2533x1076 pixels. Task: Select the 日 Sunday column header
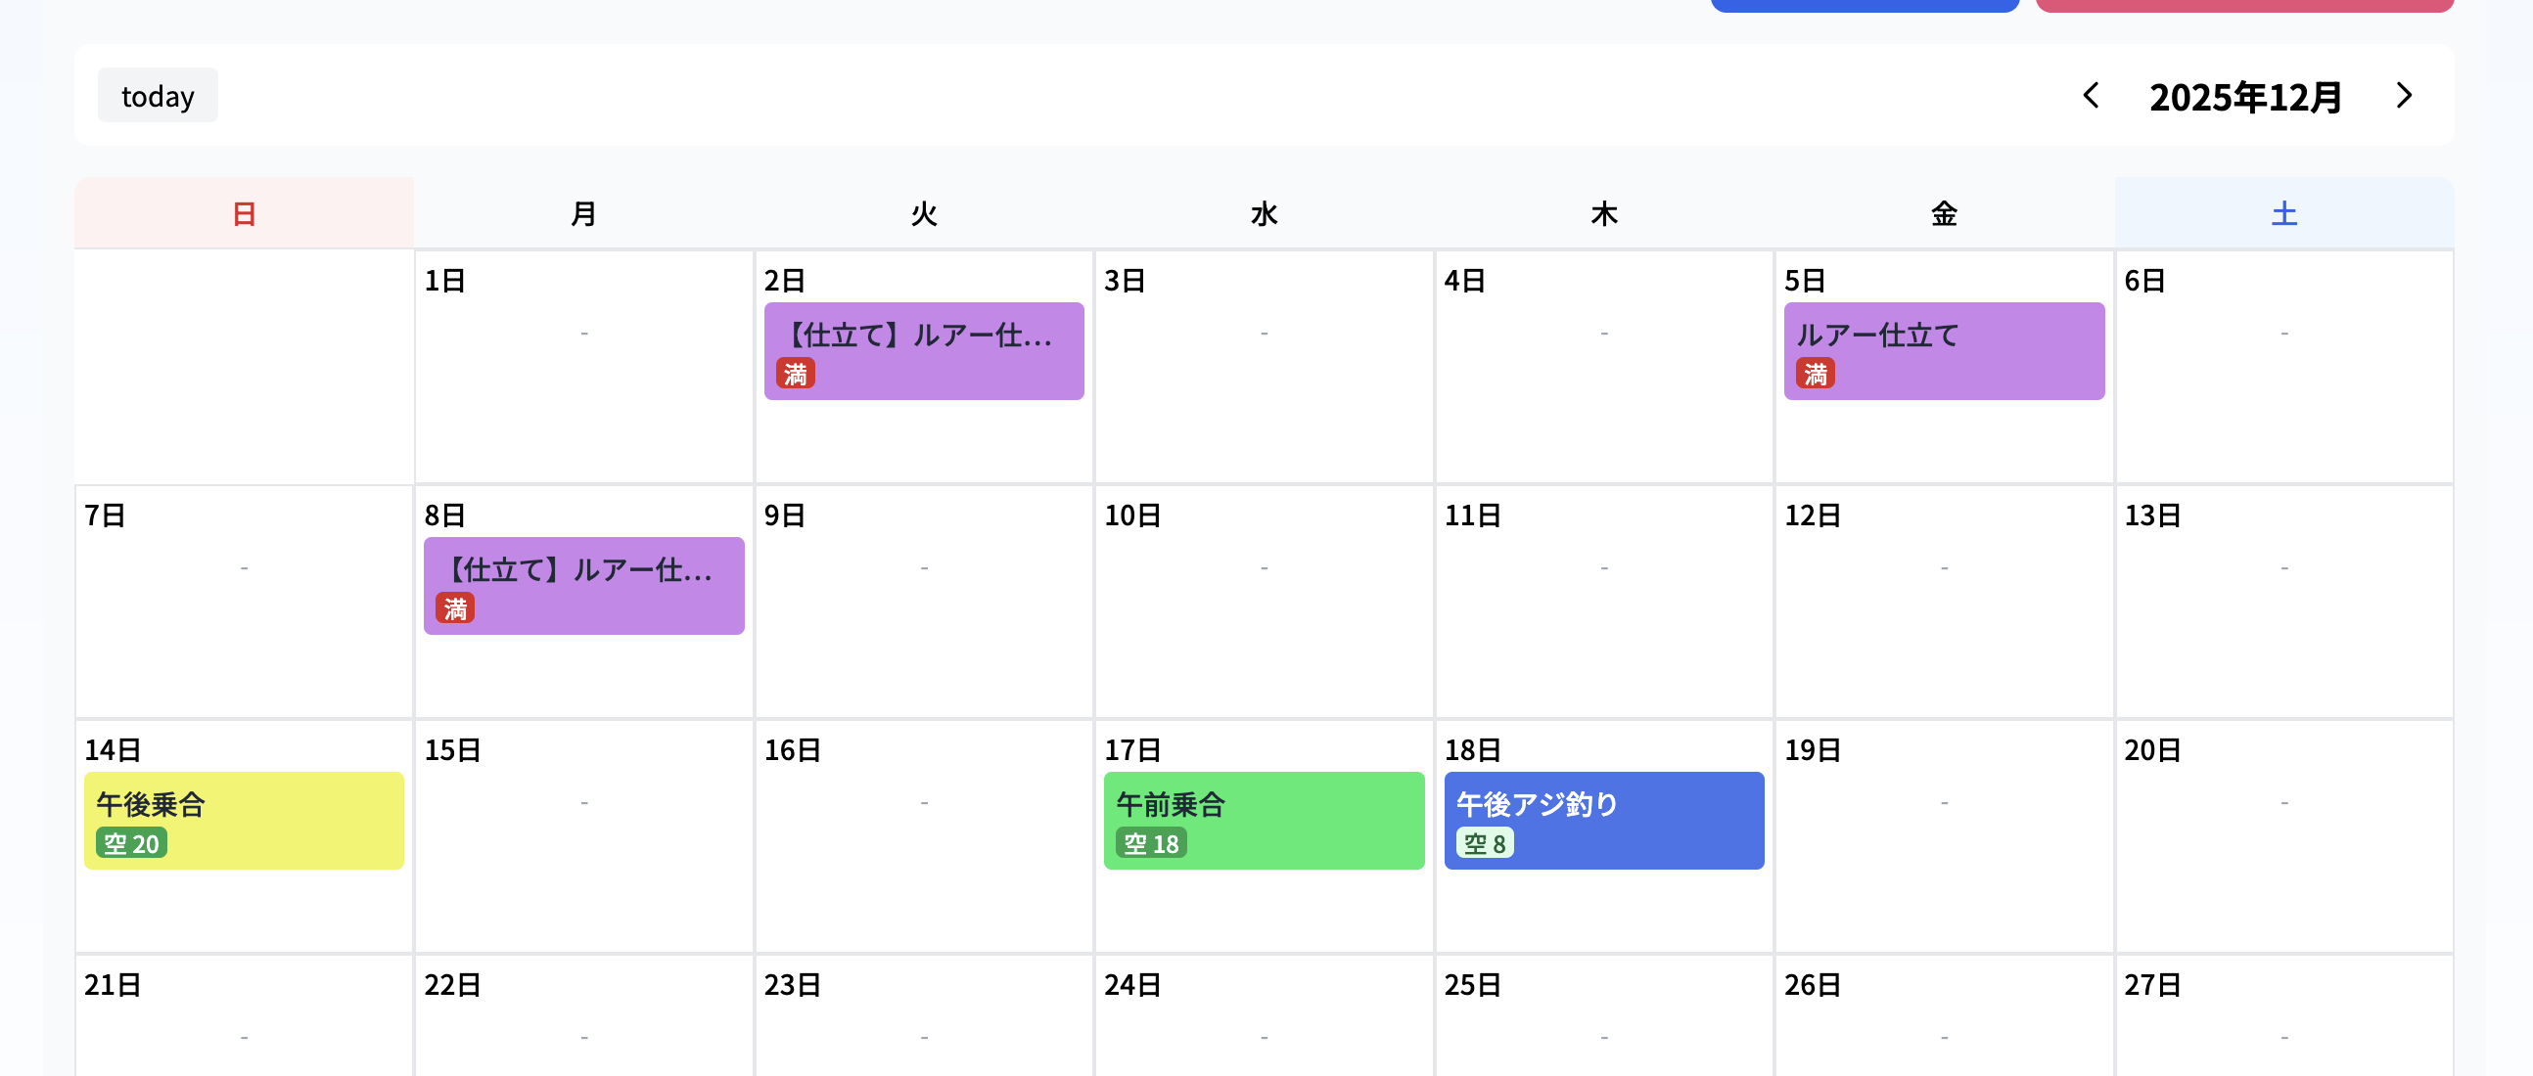point(243,212)
